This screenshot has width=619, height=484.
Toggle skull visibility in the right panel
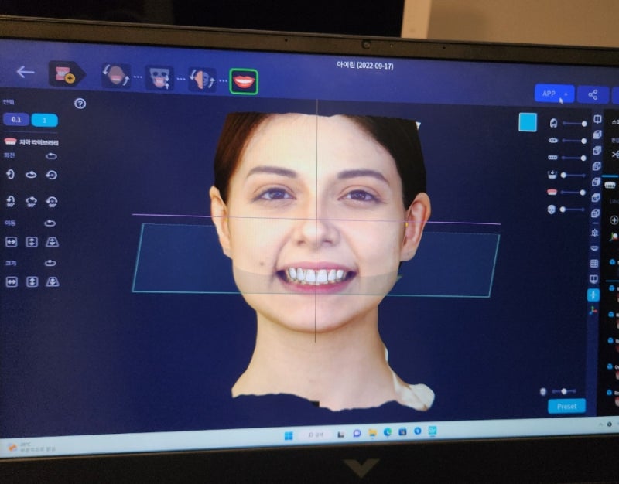[551, 210]
